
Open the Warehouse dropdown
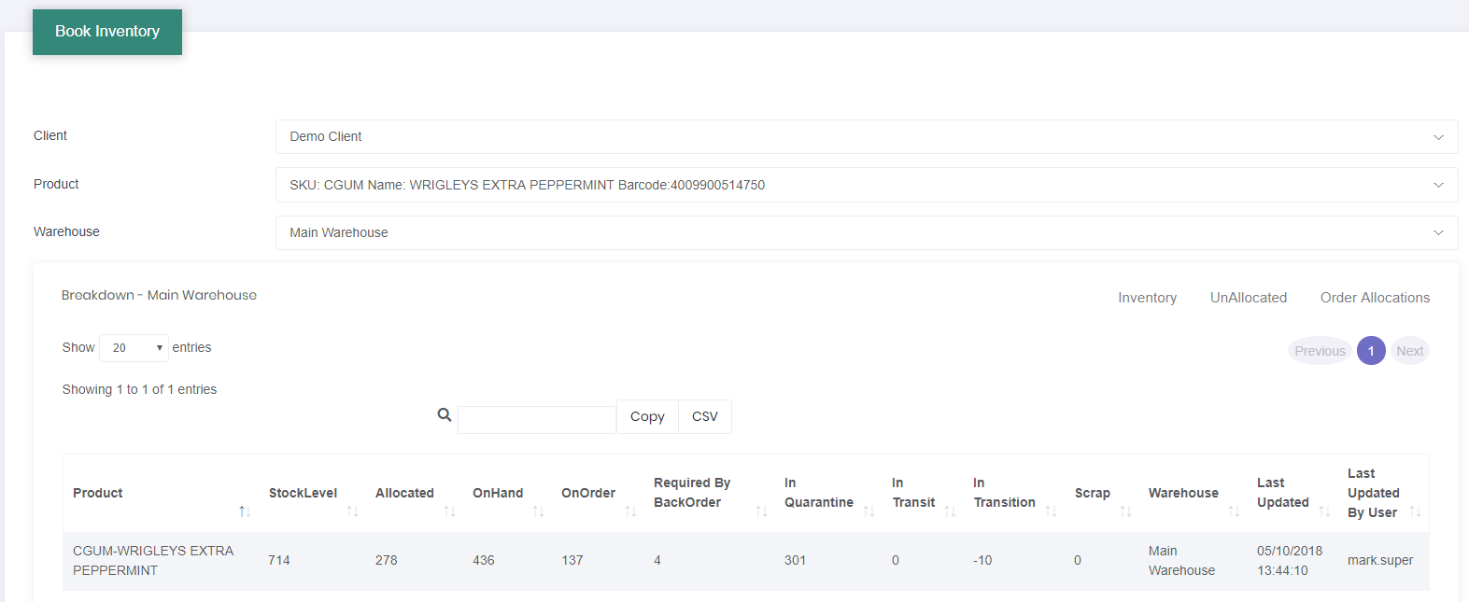867,232
